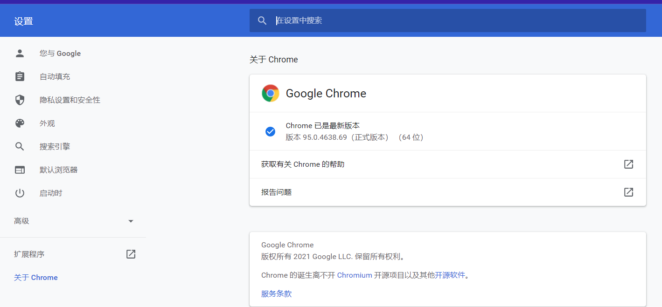Click the palette icon for 外观
Image resolution: width=662 pixels, height=307 pixels.
tap(20, 123)
